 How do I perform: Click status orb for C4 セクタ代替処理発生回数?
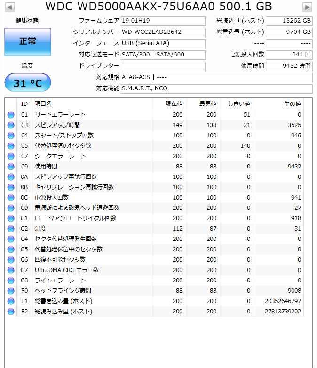tap(11, 239)
